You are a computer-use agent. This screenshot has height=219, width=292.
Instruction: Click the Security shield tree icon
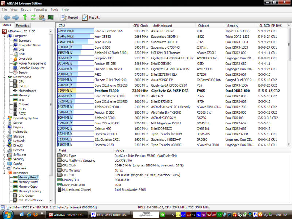[10, 159]
